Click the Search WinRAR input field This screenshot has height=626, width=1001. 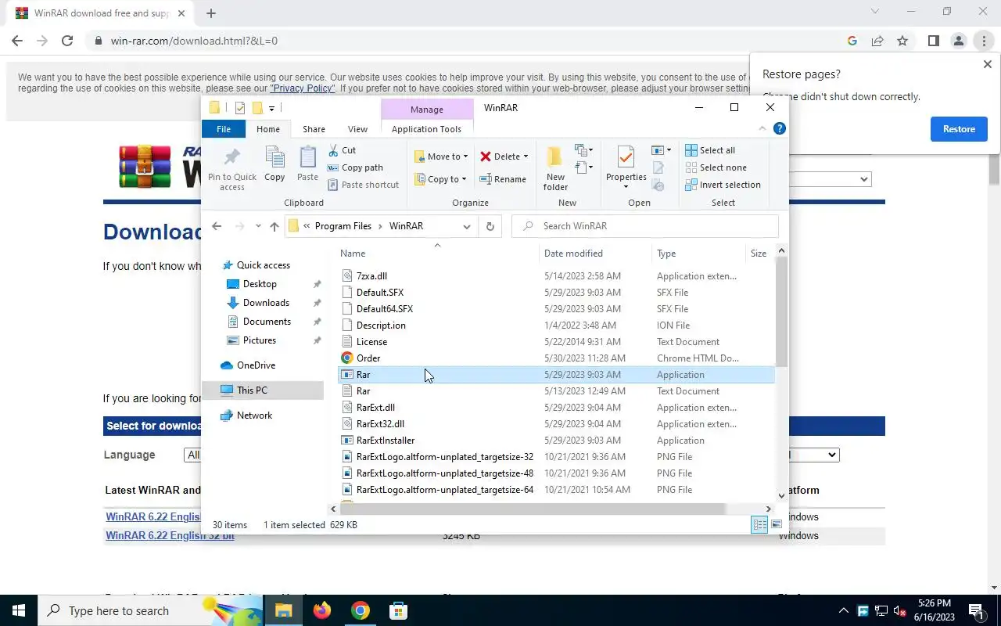(x=645, y=226)
